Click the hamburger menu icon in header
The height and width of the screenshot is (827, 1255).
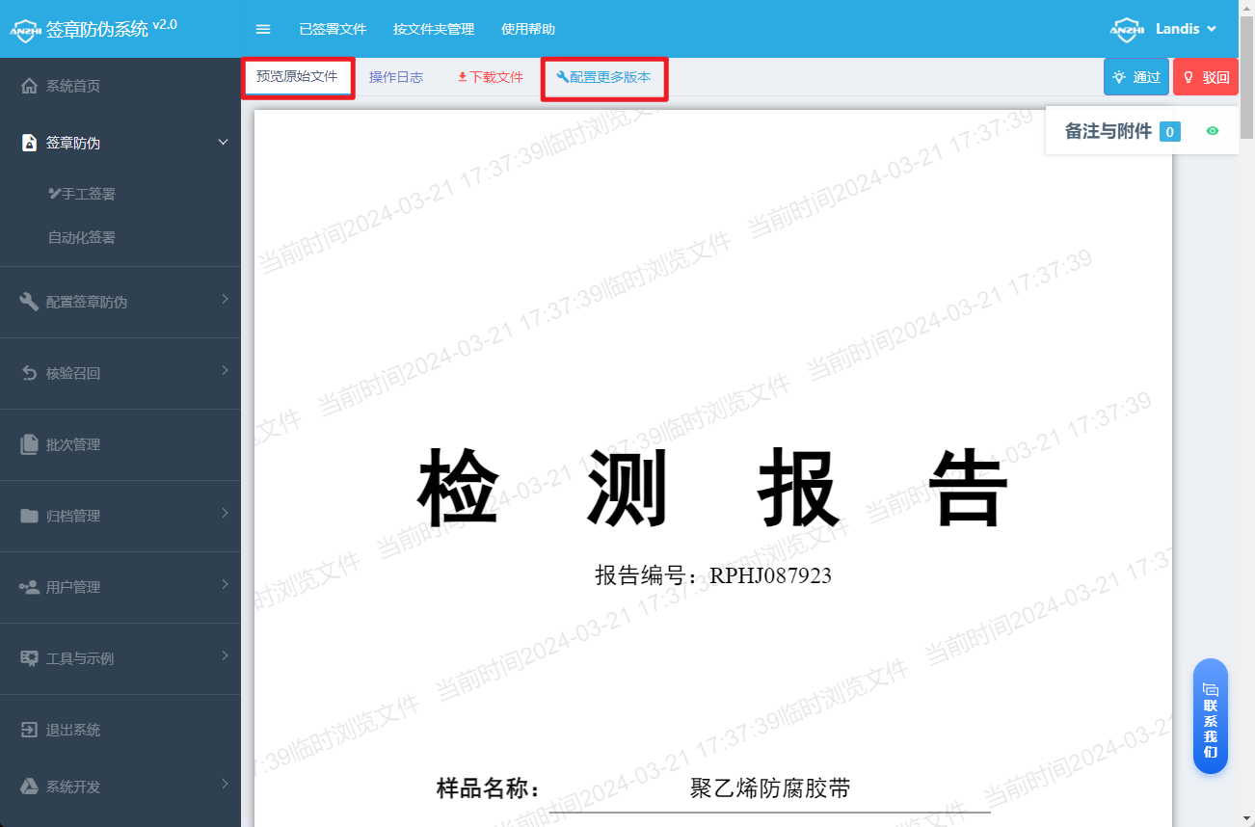[x=263, y=29]
